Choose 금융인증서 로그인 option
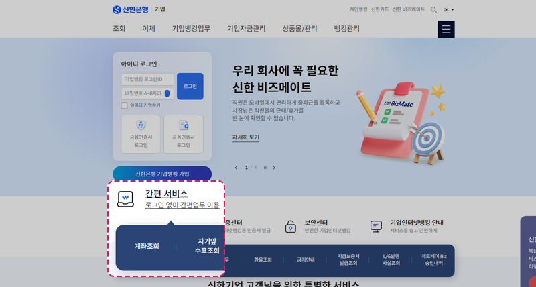Screen dimensions: 536x287 (141, 134)
